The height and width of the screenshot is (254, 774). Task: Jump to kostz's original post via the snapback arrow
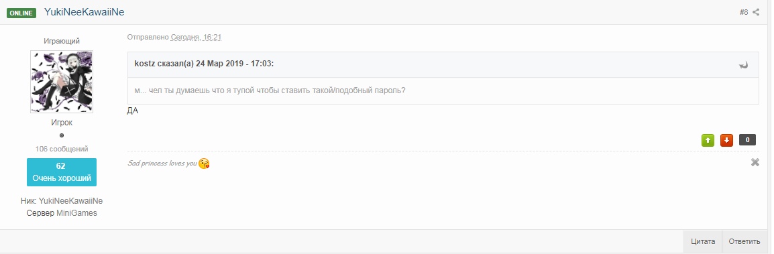pos(743,64)
